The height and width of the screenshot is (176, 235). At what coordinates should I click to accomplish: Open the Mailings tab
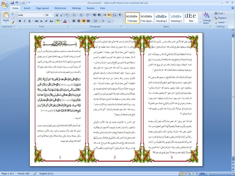click(76, 8)
